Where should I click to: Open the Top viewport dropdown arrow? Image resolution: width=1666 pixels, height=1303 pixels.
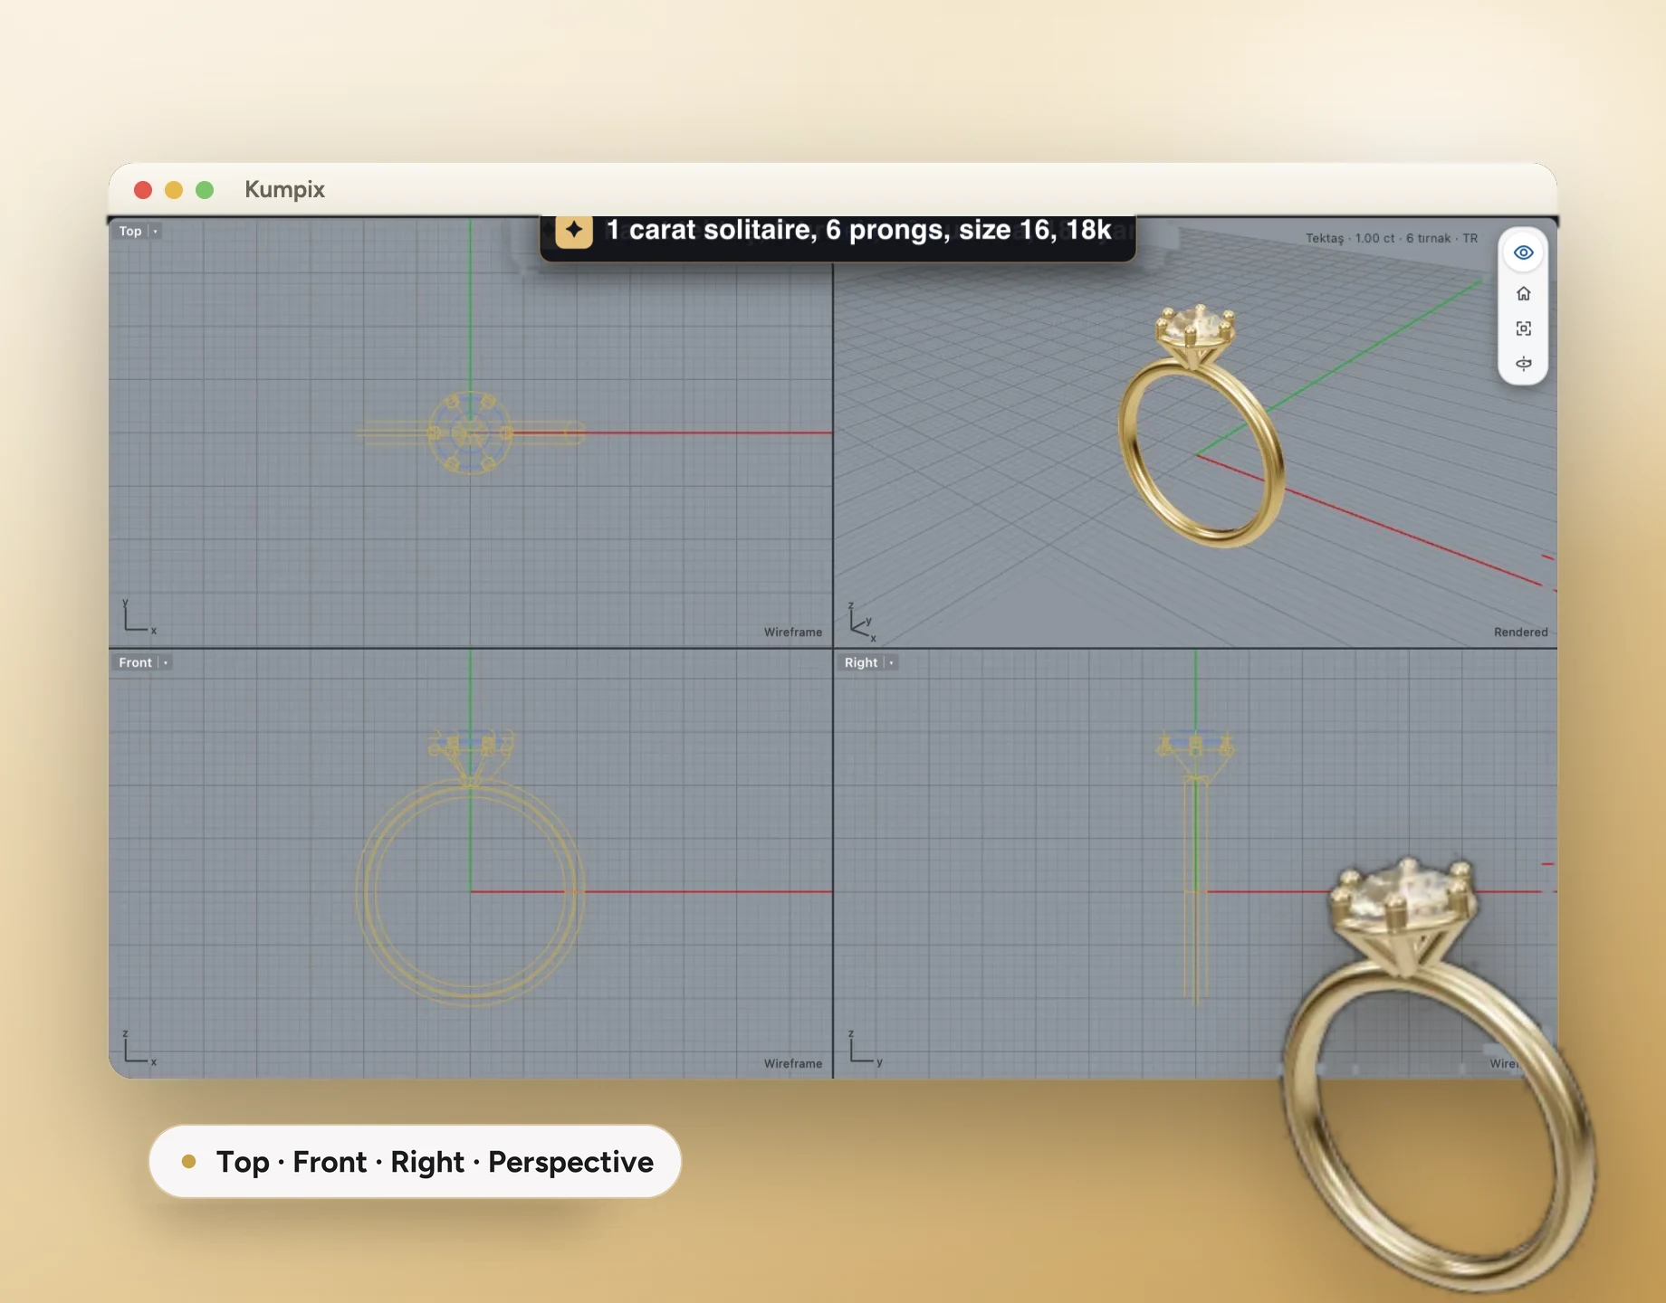(155, 231)
